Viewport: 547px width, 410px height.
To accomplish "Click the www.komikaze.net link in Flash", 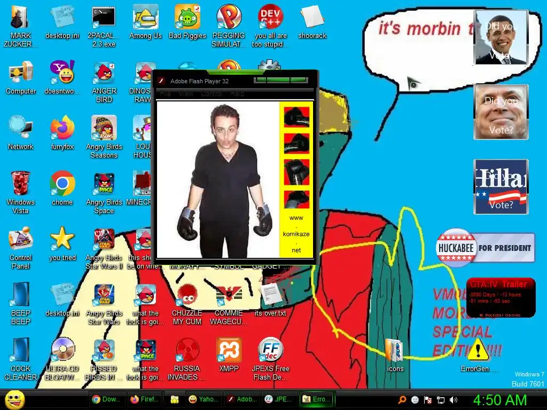I will tap(296, 234).
